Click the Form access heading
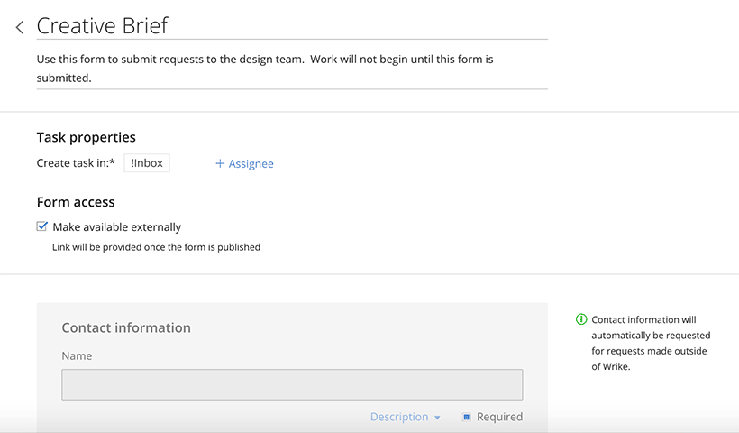The height and width of the screenshot is (433, 739). (76, 202)
